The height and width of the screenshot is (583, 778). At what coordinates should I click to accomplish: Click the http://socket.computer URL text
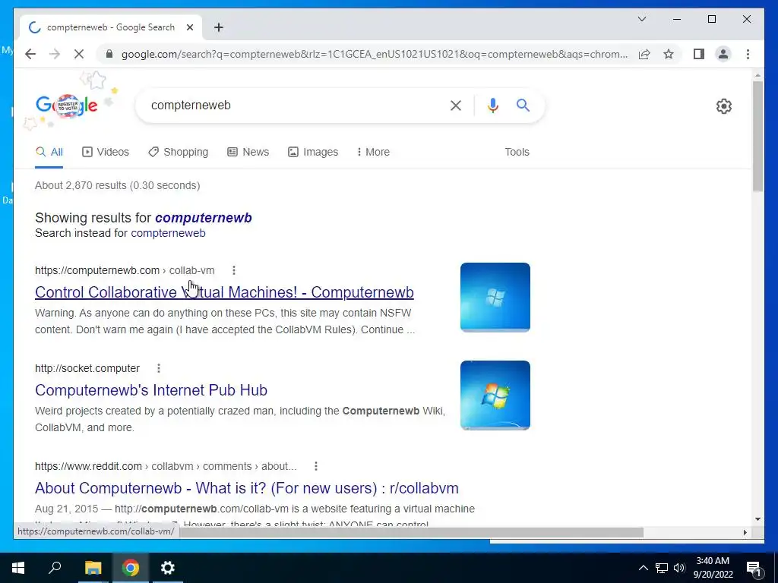tap(87, 368)
